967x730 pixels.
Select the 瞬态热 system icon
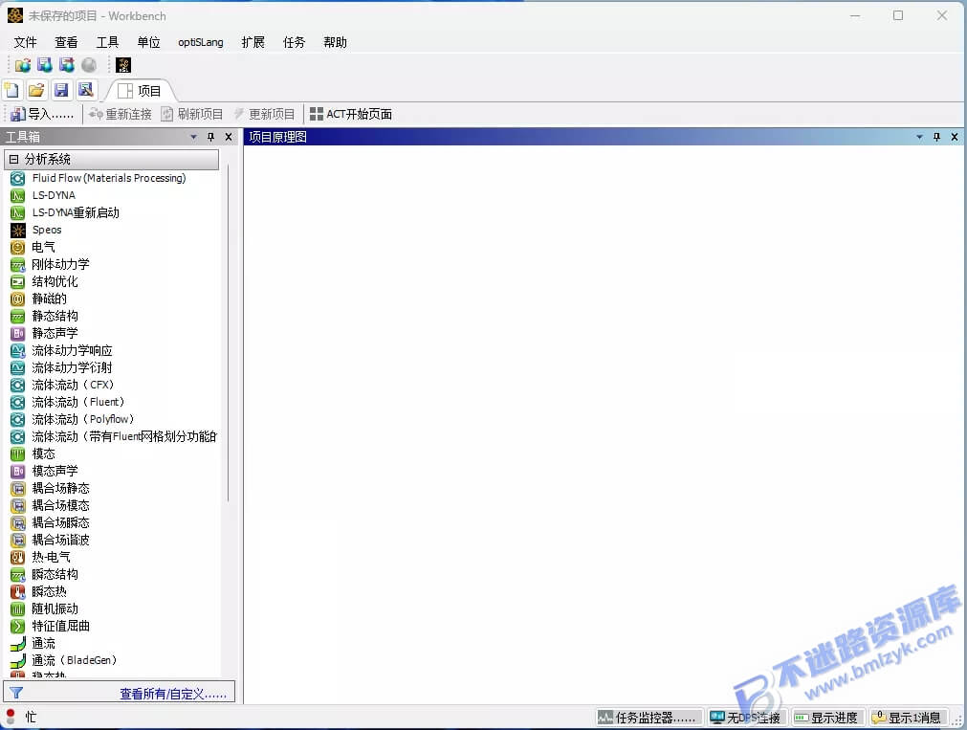[18, 592]
